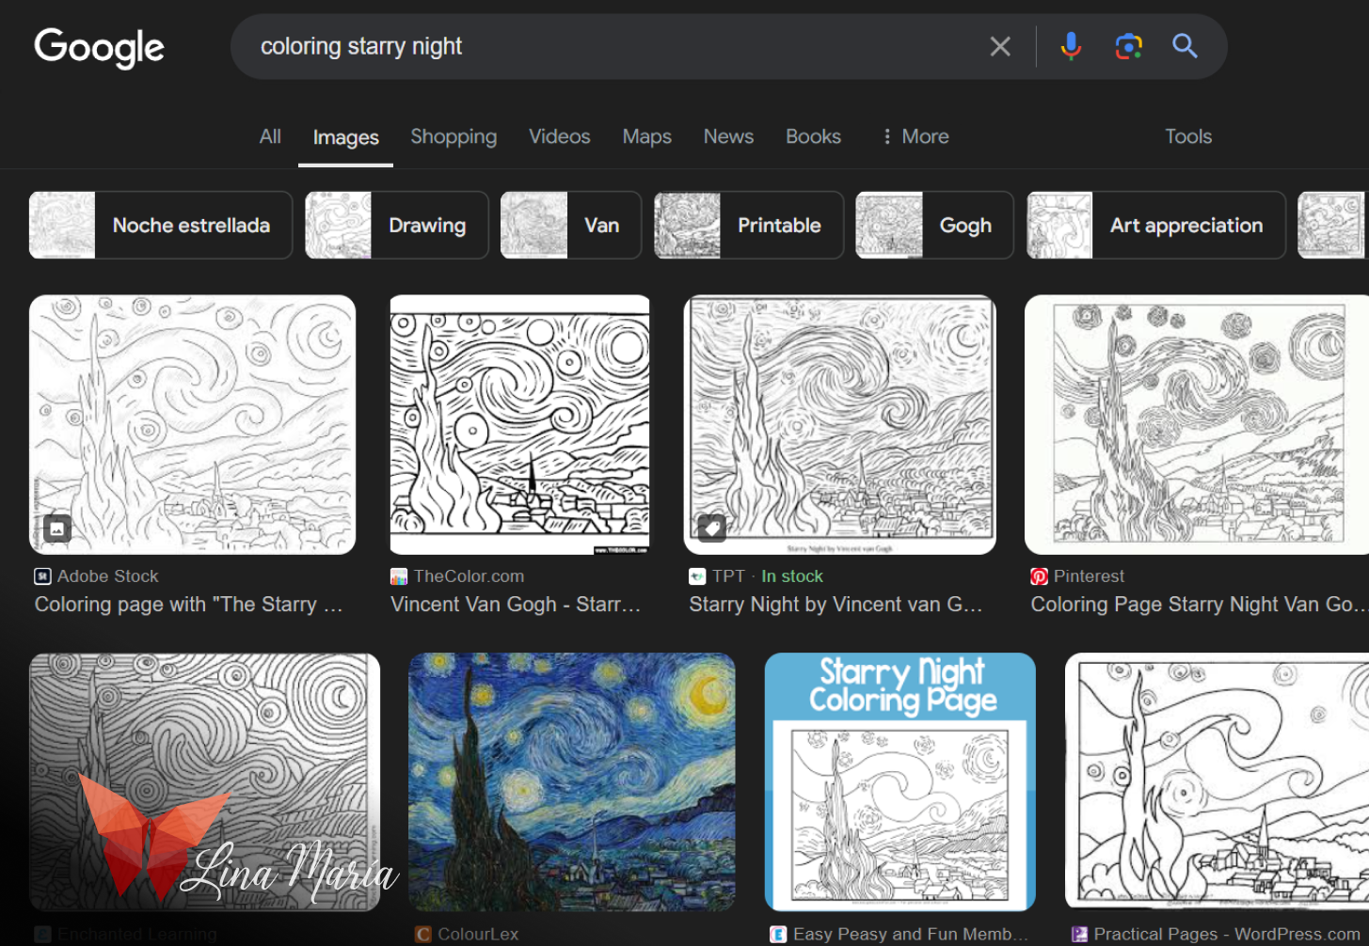
Task: Click the product tag badge on TPT image
Action: click(x=712, y=528)
